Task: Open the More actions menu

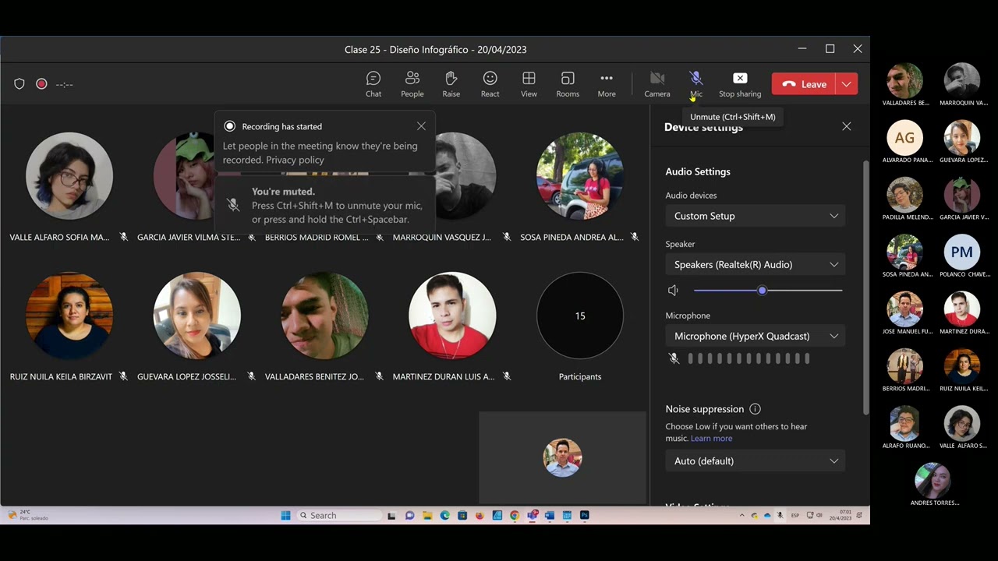Action: tap(607, 84)
